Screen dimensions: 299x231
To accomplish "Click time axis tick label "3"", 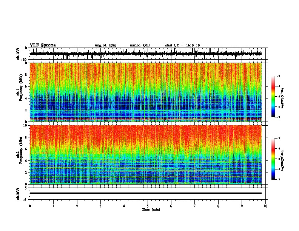I will pyautogui.click(x=100, y=206).
